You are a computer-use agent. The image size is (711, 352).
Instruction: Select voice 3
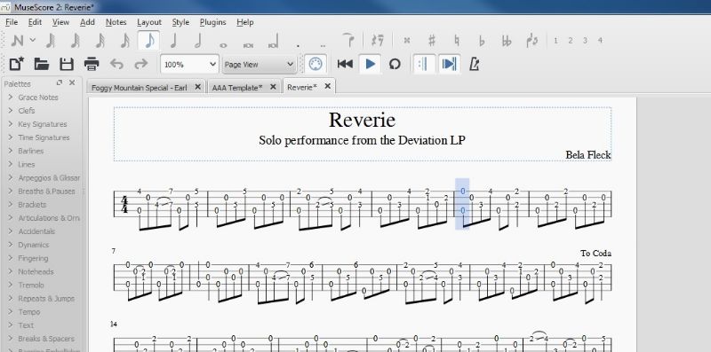coord(585,40)
